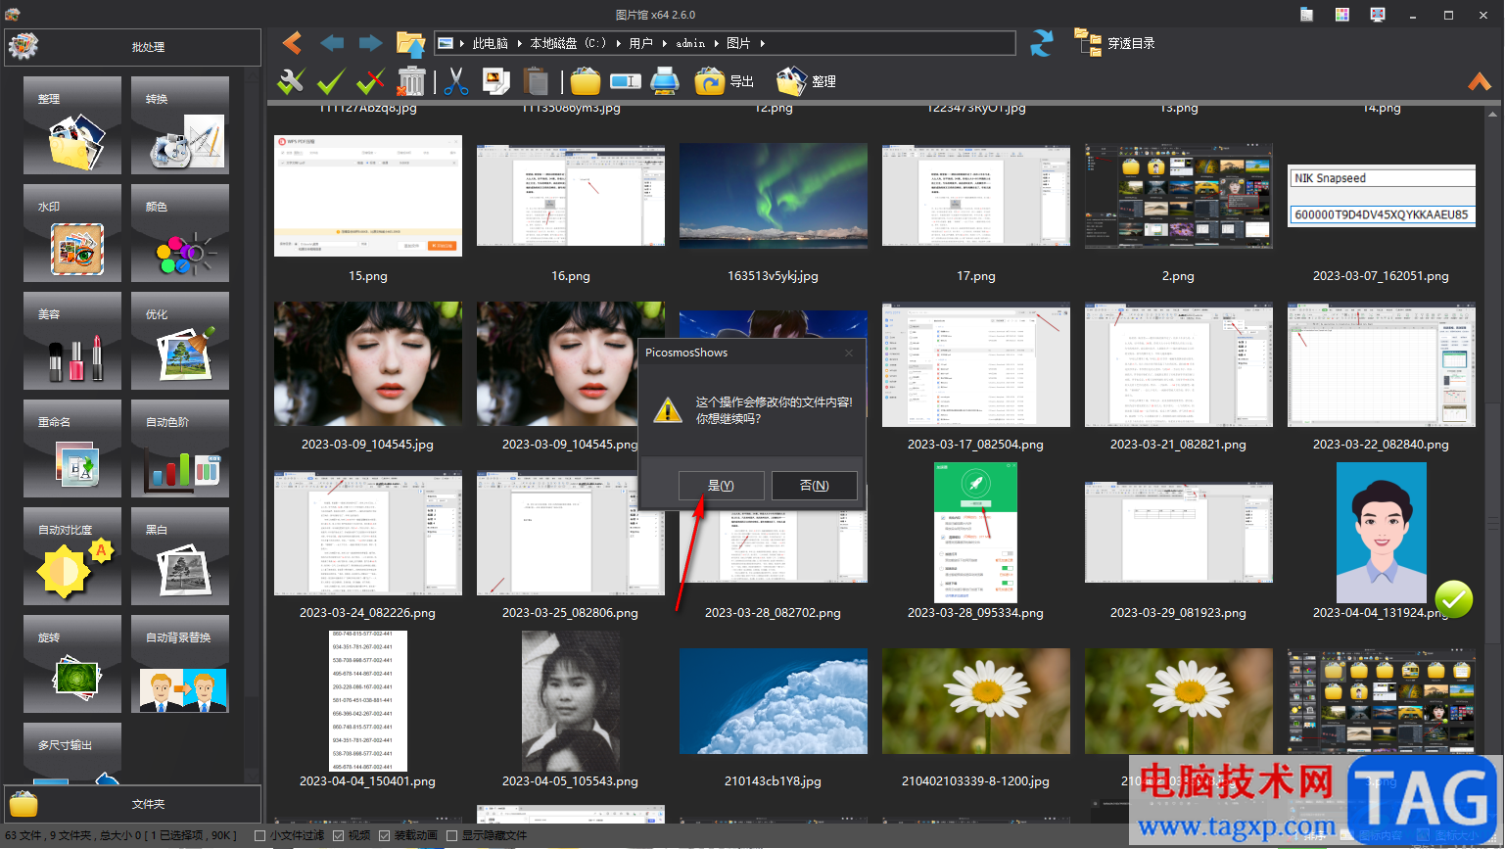Open settings using wrench and screwdriver icon
Image resolution: width=1505 pixels, height=849 pixels.
tap(291, 81)
